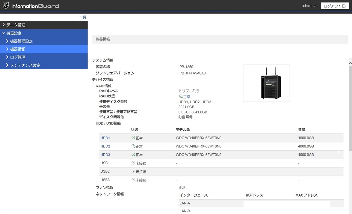
Task: Open the HDD2 detail link
Action: tap(105, 146)
